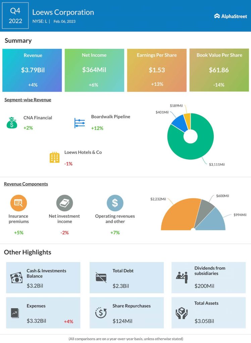Select the Total Assets icon
Viewport: 251px width, 343px height.
(x=182, y=313)
